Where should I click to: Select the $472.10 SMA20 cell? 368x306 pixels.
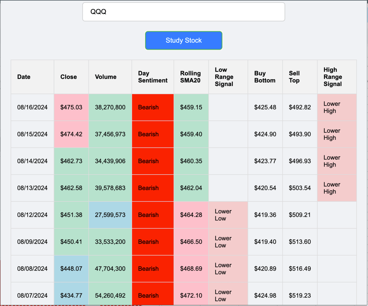tap(191, 294)
